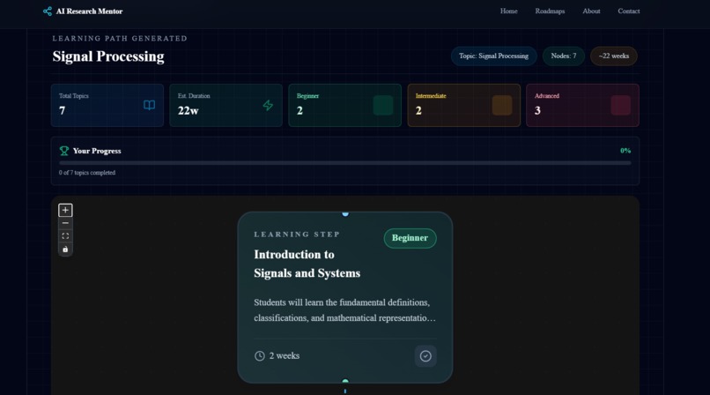Click the 0% progress value

coord(625,151)
